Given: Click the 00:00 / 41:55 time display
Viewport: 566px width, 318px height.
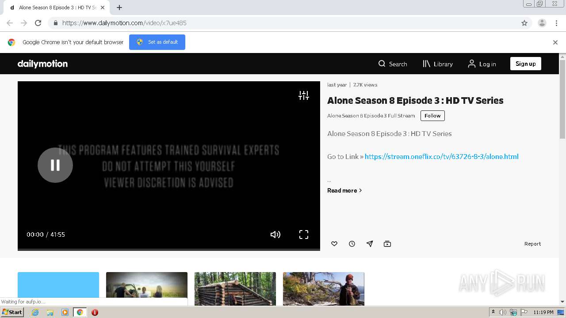Looking at the screenshot, I should (46, 235).
